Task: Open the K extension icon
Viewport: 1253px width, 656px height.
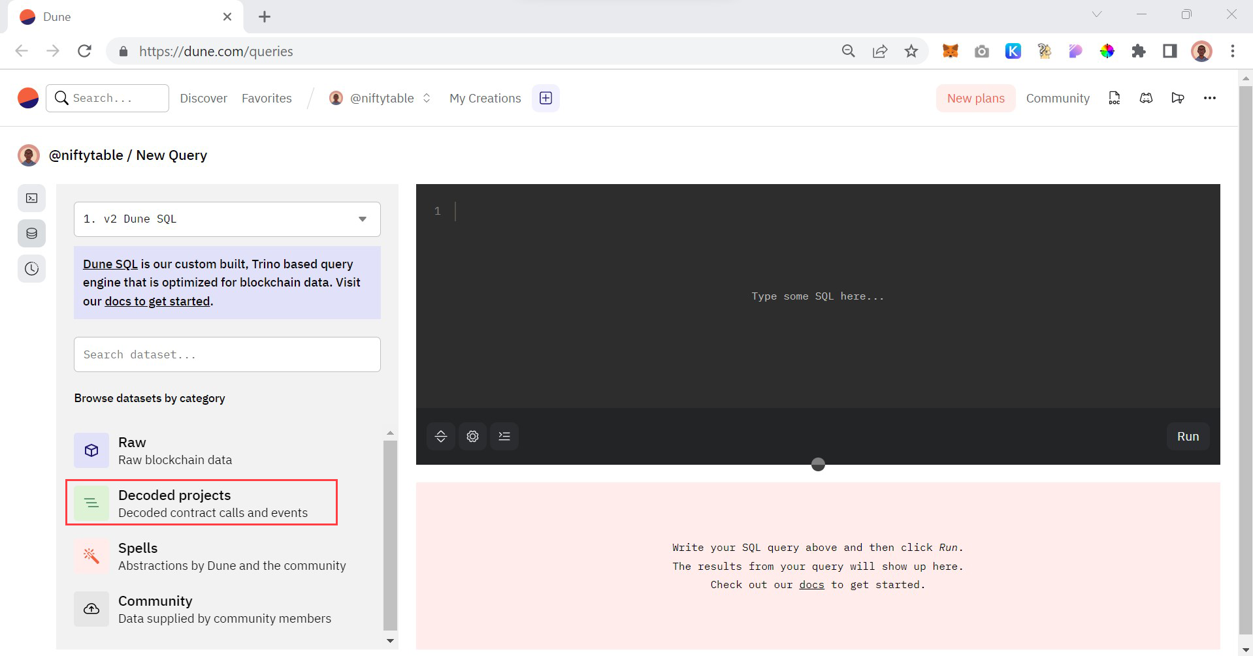Action: 1013,51
